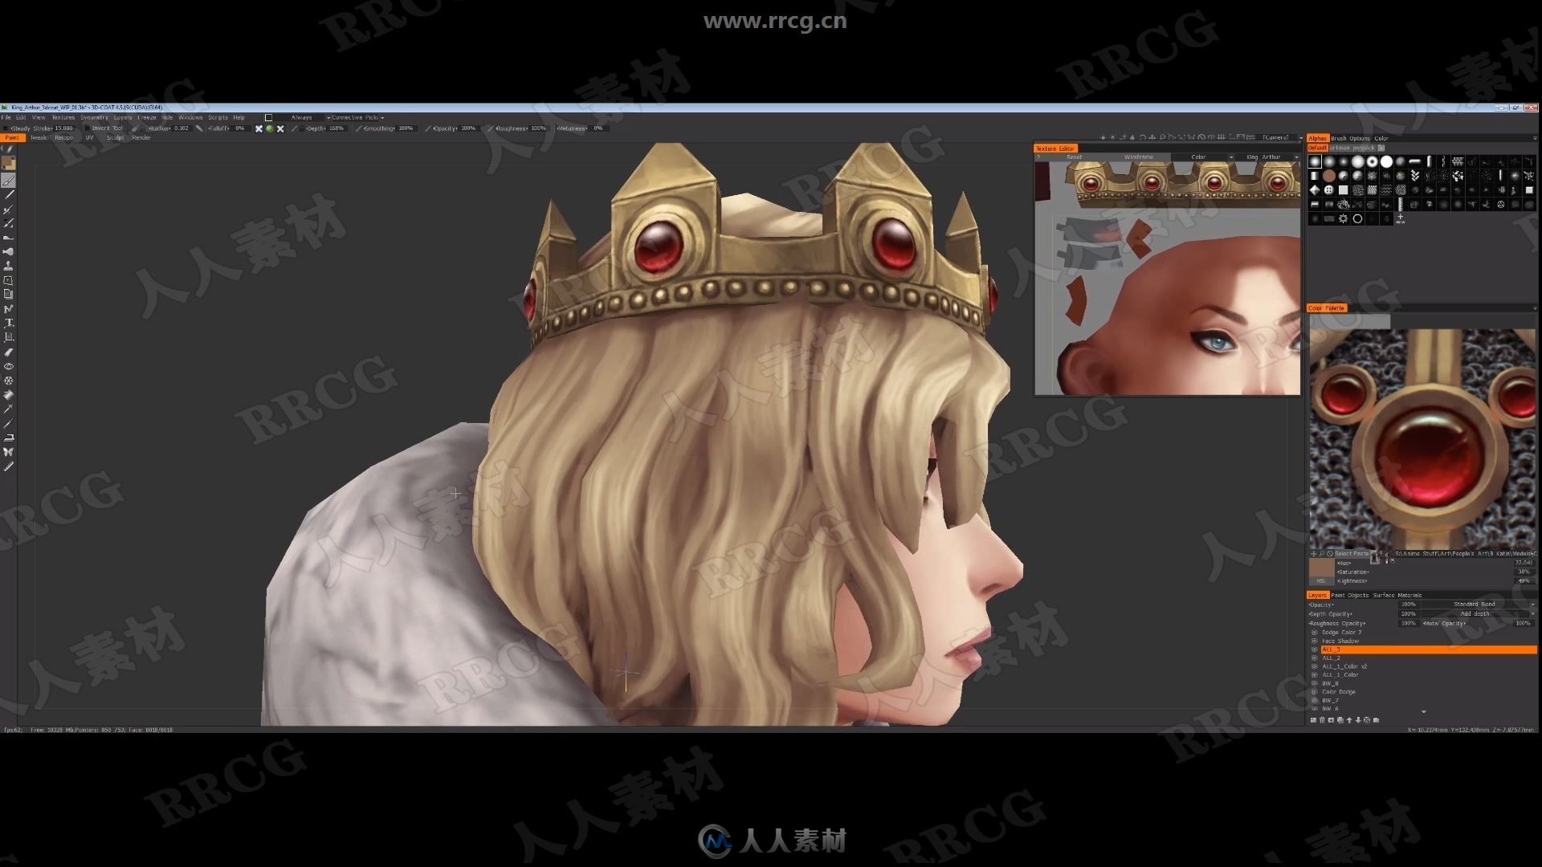Toggle visibility of ALL_2 layer
Screen dimensions: 1542x867
(x=1314, y=657)
